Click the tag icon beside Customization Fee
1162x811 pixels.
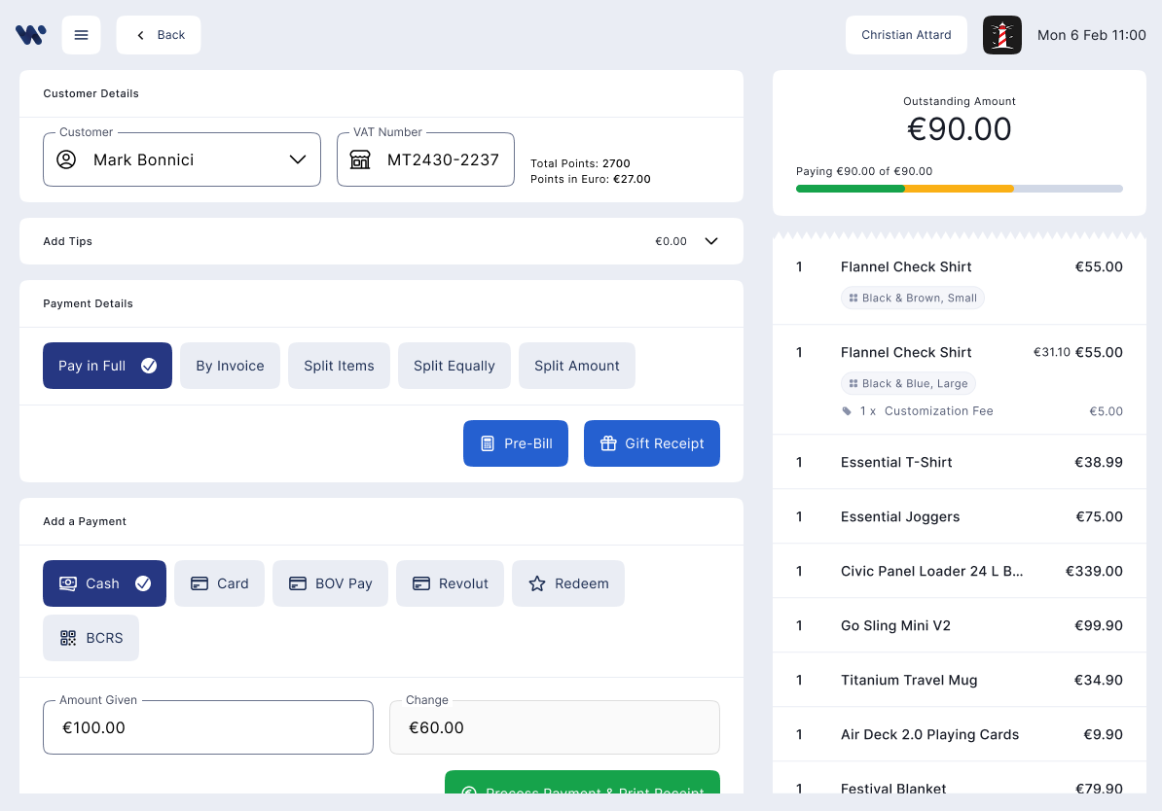click(846, 410)
